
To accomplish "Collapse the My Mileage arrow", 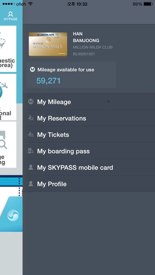I will 108,101.
